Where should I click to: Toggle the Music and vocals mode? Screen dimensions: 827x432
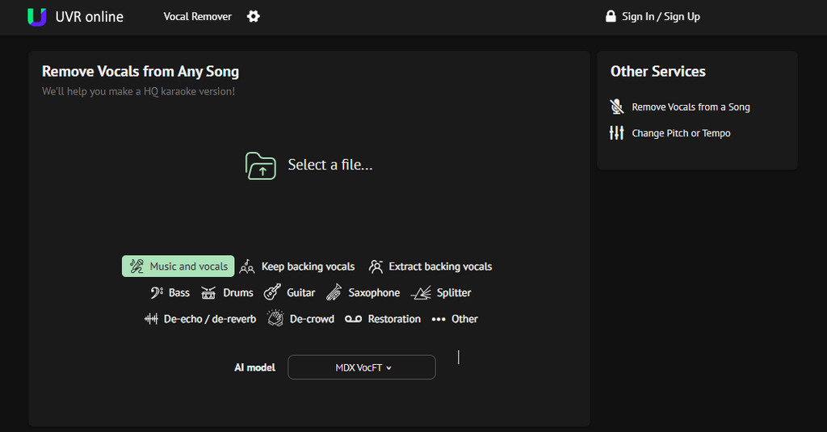[x=178, y=266]
